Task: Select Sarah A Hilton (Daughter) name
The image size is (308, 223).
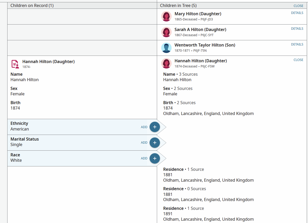Action: [200, 29]
